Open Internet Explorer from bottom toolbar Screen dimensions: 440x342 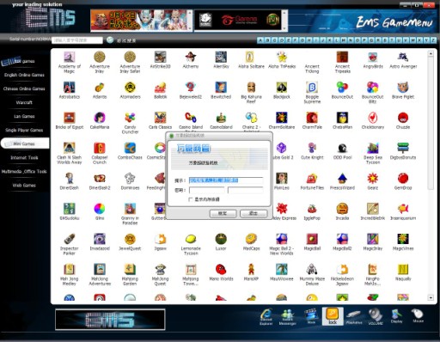(266, 317)
